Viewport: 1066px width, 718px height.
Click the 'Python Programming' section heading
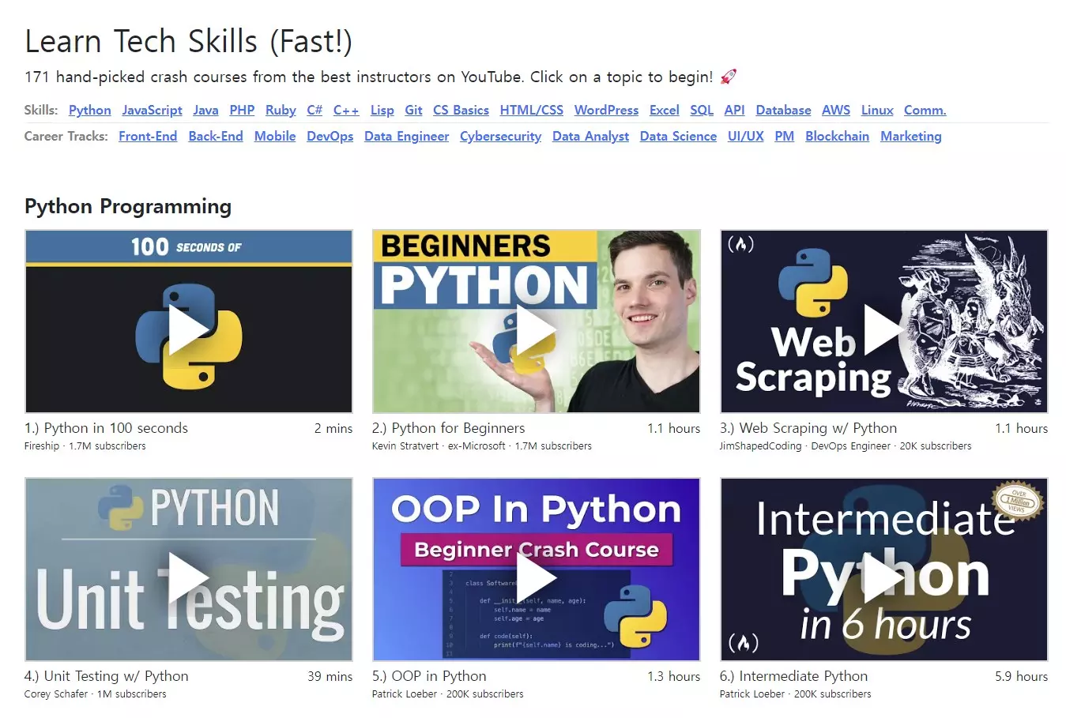[x=128, y=207]
